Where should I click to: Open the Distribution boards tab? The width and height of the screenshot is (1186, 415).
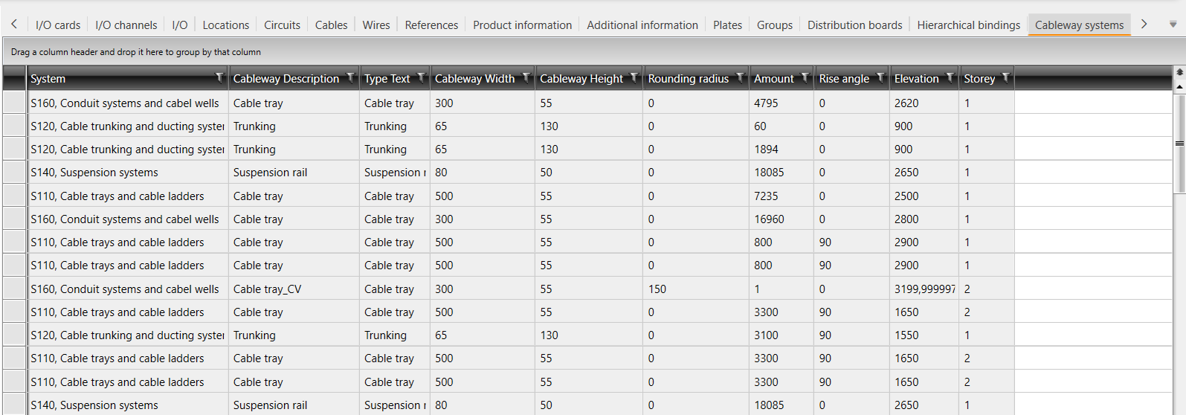854,25
